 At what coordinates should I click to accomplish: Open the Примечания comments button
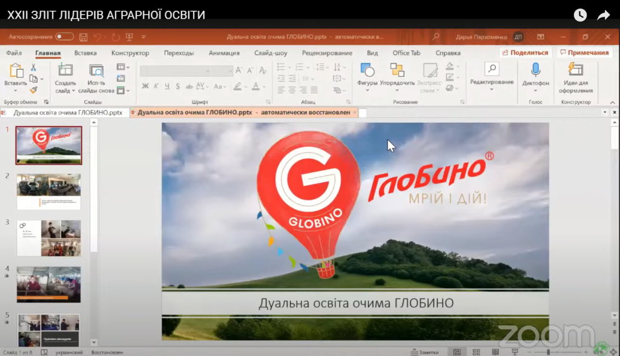click(584, 53)
